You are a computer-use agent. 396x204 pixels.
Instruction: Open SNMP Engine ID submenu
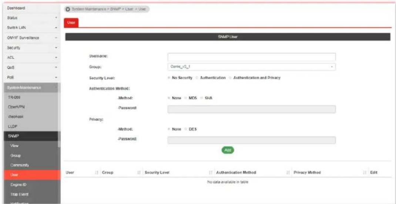pos(32,184)
